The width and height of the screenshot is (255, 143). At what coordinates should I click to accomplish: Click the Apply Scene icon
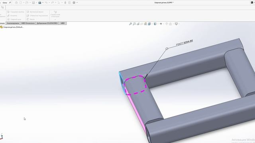point(171,24)
